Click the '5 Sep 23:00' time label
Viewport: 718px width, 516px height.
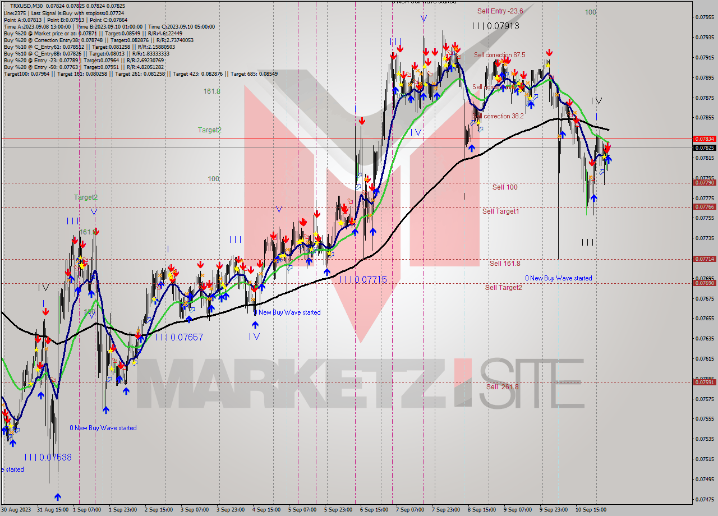(338, 510)
